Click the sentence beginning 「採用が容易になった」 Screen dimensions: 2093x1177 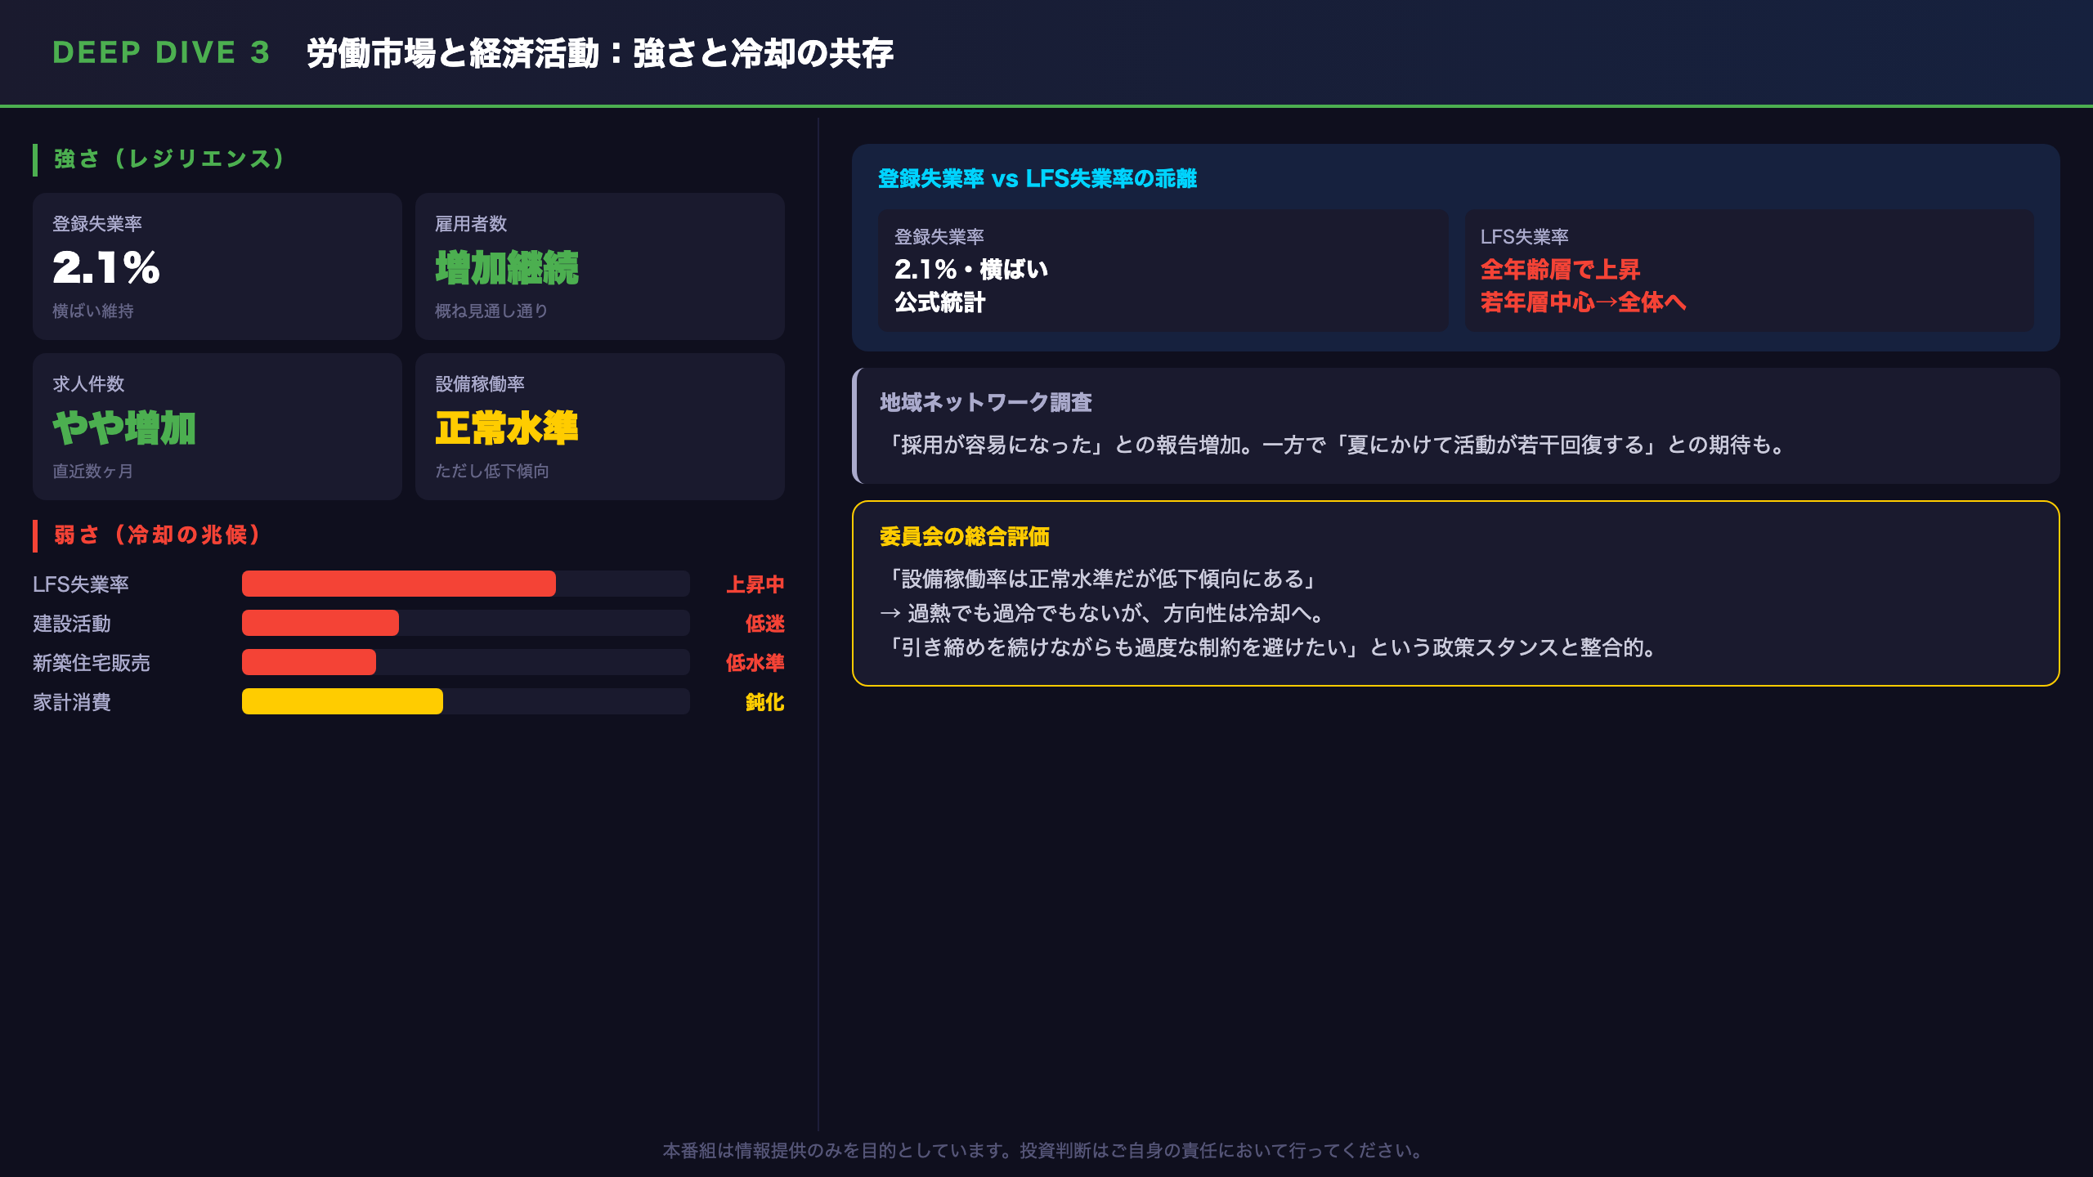pyautogui.click(x=1335, y=445)
